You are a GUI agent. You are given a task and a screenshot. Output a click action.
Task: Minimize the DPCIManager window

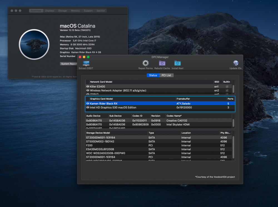(84, 57)
